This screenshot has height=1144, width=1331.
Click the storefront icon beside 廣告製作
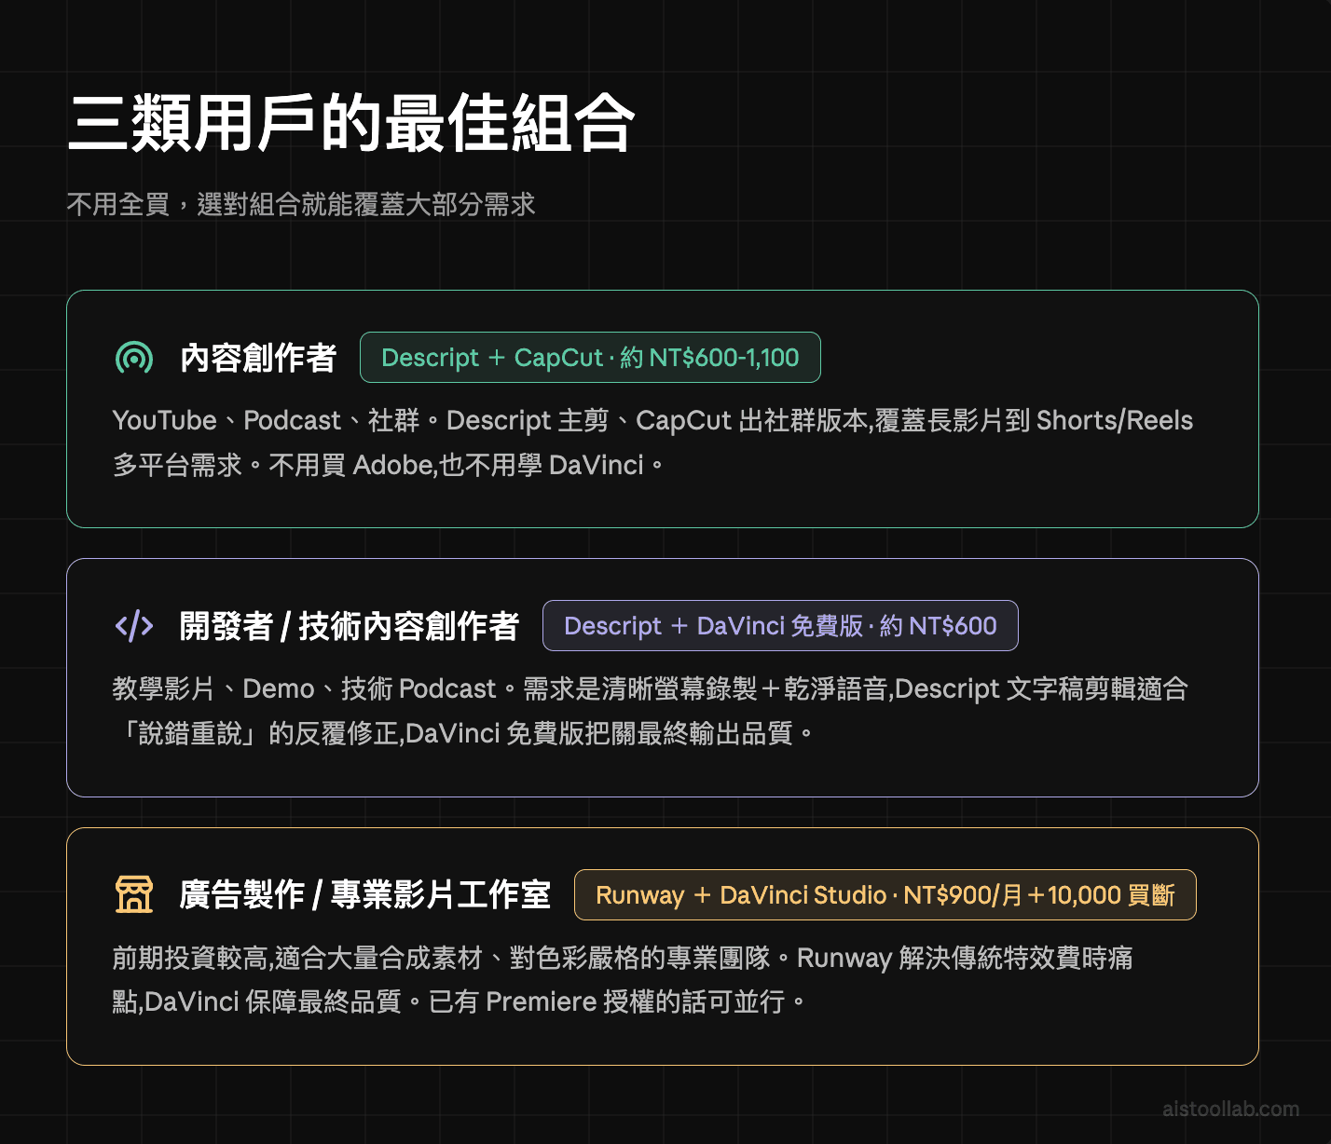tap(134, 894)
